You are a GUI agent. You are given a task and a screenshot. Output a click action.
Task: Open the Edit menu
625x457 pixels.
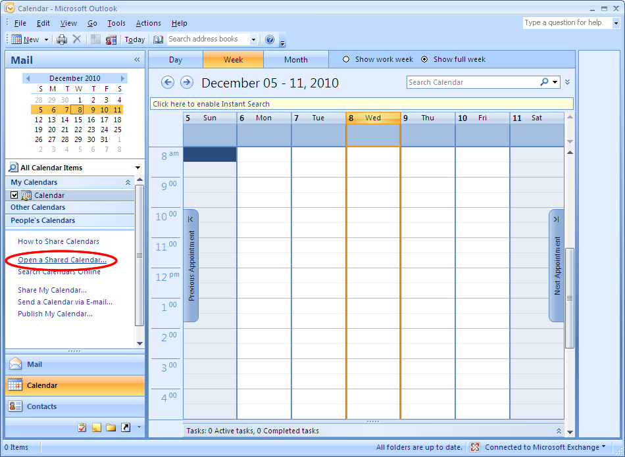point(43,23)
